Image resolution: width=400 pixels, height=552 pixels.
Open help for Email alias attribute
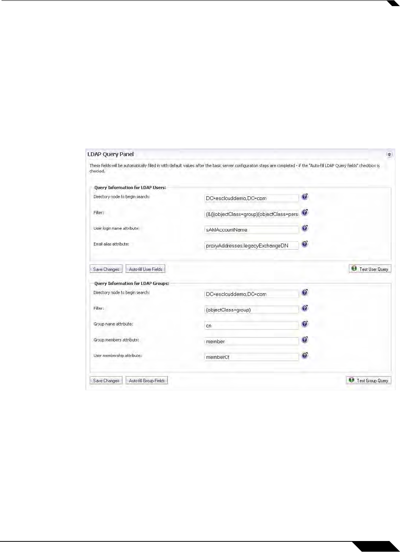click(305, 244)
